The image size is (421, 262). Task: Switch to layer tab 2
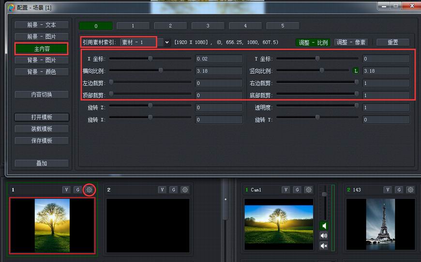pos(170,26)
